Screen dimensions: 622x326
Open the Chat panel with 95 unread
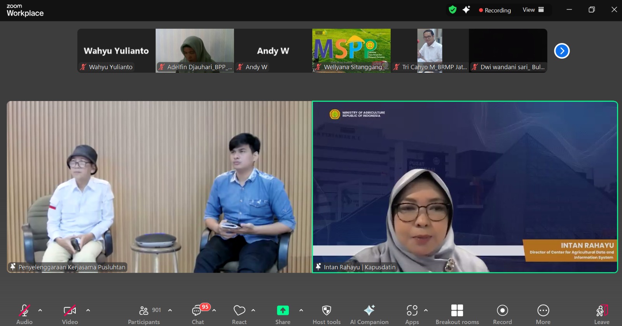point(197,314)
